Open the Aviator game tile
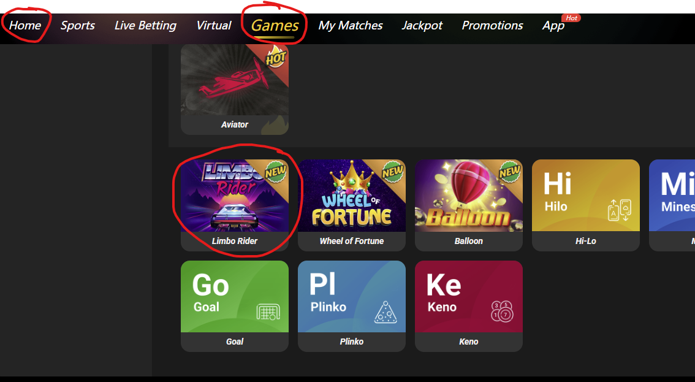This screenshot has width=695, height=382. (x=235, y=89)
